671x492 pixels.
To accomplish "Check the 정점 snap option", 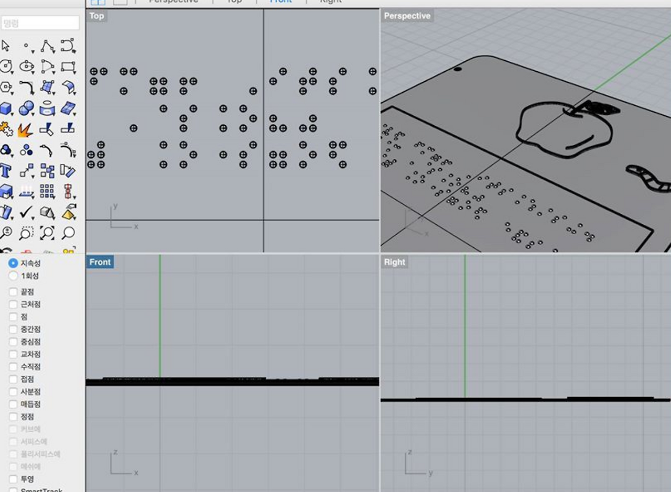I will (x=13, y=417).
